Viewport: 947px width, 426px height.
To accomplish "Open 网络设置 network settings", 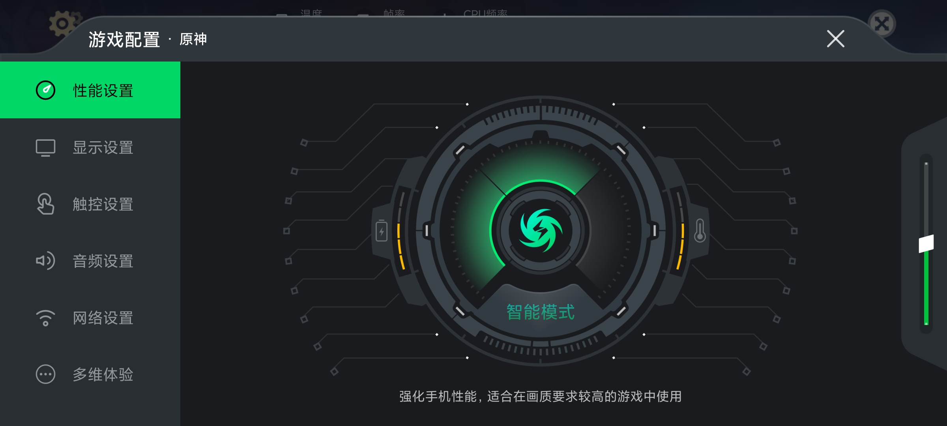I will (x=90, y=318).
